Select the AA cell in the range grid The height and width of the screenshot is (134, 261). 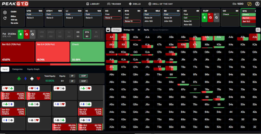112,37
